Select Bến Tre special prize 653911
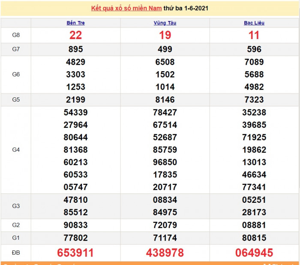Viewport: 300px width, 265px height. point(75,253)
